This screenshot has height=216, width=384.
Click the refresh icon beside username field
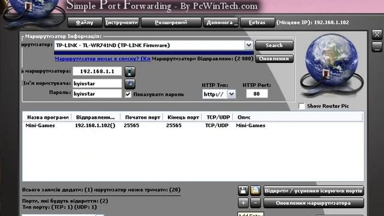(x=130, y=83)
